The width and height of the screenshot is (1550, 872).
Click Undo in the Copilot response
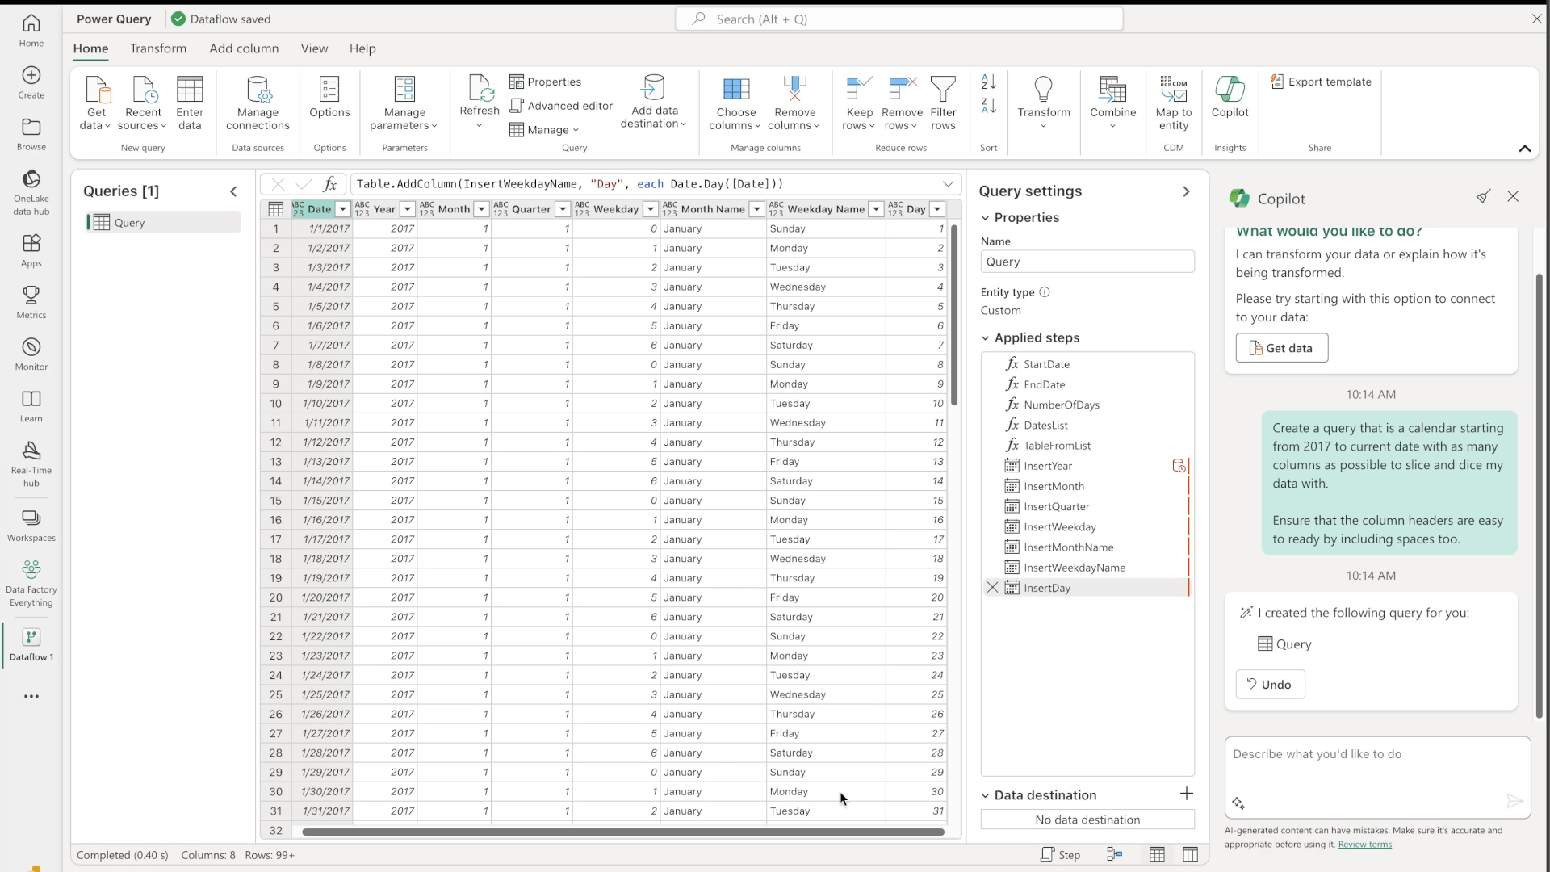(1270, 685)
